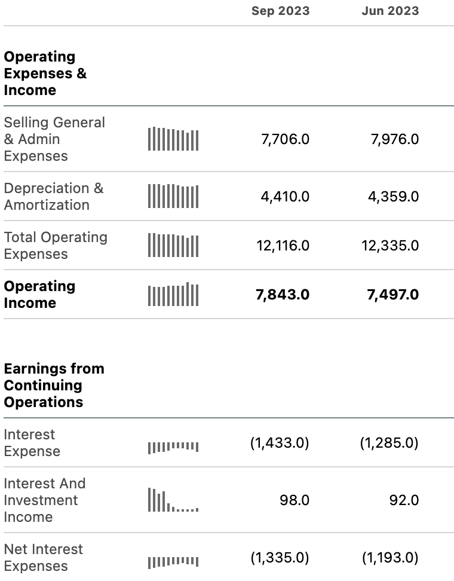Click the Operating Income mini bar chart
The width and height of the screenshot is (454, 581).
pos(173,294)
